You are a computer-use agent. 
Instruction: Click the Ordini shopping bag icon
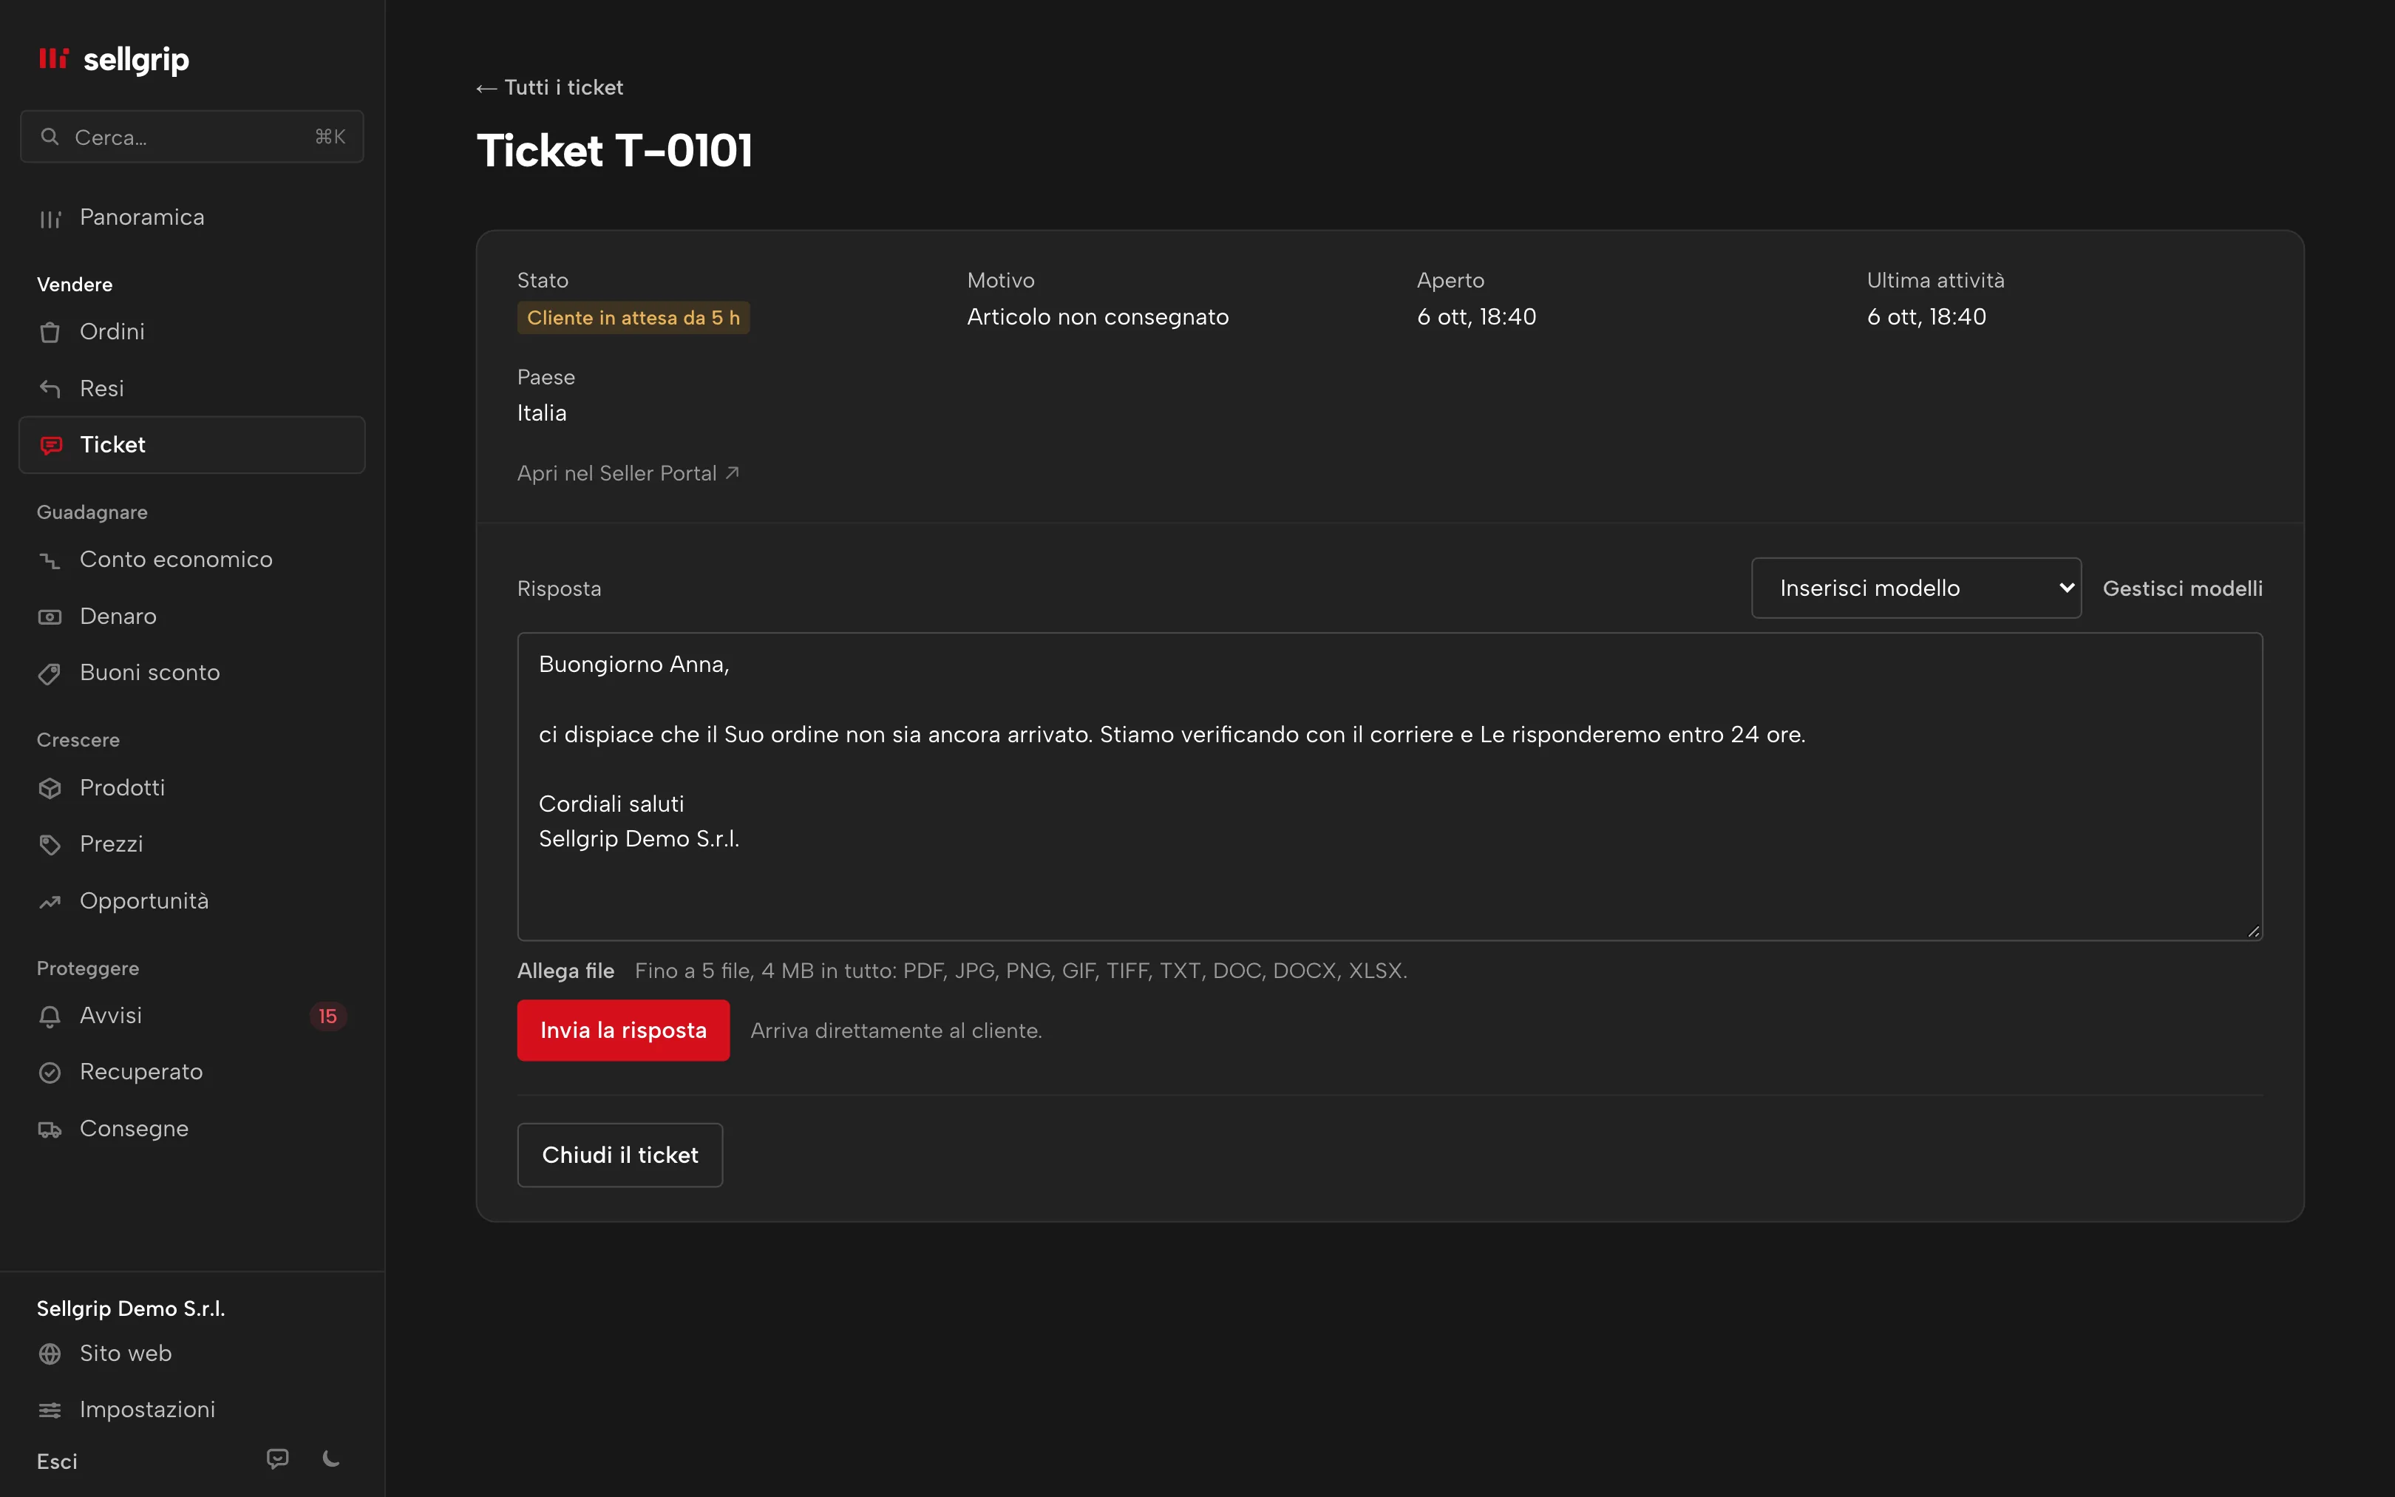[50, 332]
